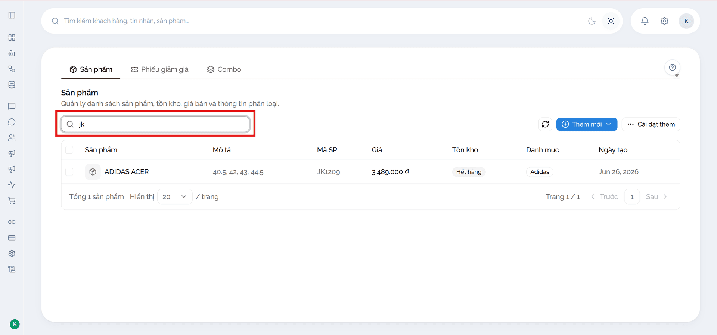Open the workflow nodes icon in sidebar
The height and width of the screenshot is (335, 717).
12,69
